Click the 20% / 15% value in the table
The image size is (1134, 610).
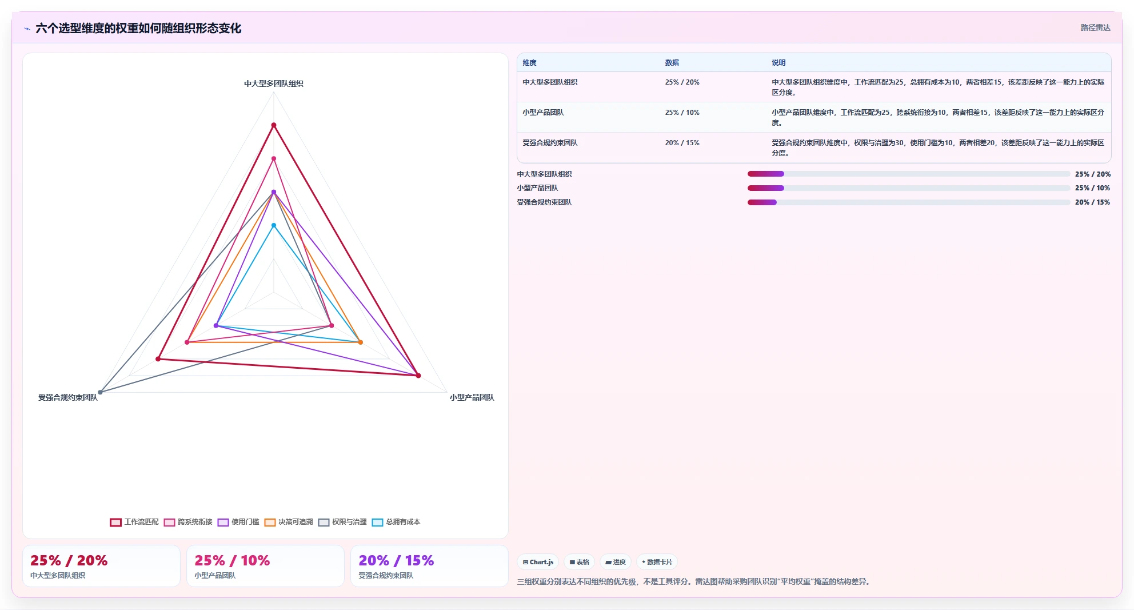coord(682,143)
